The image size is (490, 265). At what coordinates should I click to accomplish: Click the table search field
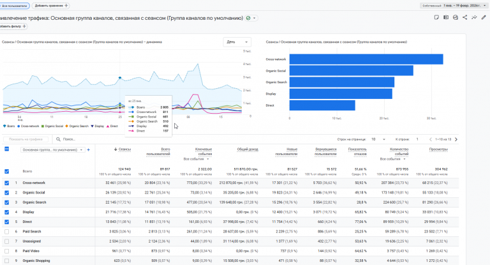[x=83, y=139]
